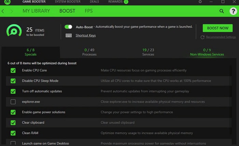Click the keyboard shortcut icon

pyautogui.click(x=69, y=36)
